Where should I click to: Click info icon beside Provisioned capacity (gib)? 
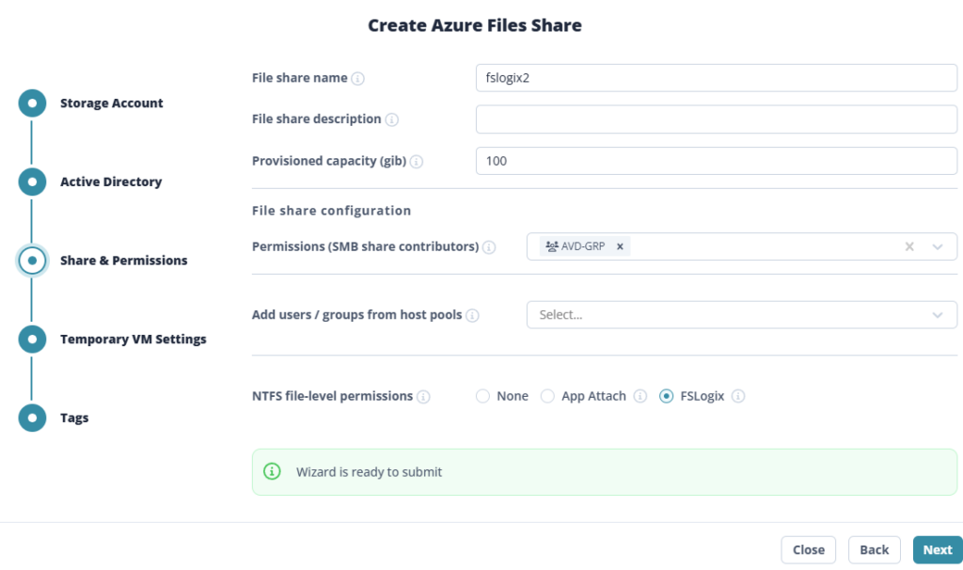click(417, 162)
